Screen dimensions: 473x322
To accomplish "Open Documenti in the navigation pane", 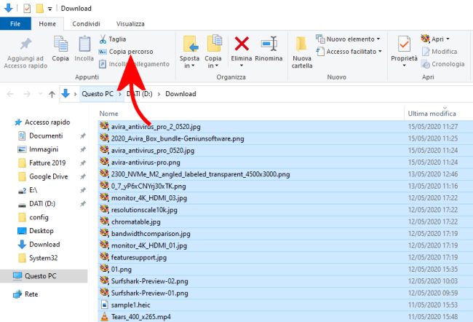I will coord(46,136).
